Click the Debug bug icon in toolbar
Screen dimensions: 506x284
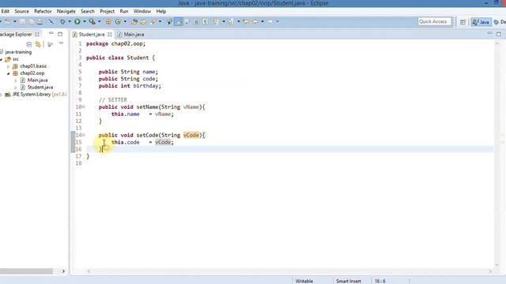pos(63,21)
